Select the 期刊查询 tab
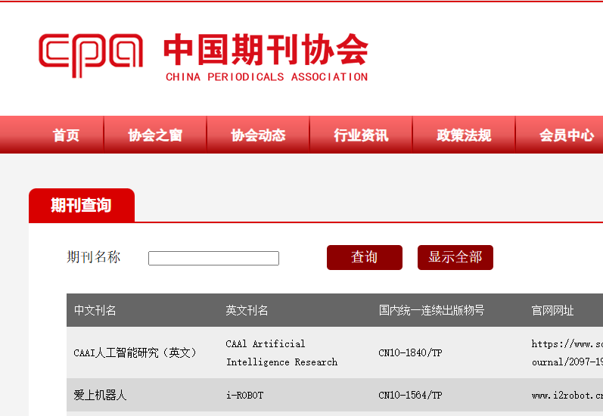This screenshot has width=603, height=416. tap(82, 205)
